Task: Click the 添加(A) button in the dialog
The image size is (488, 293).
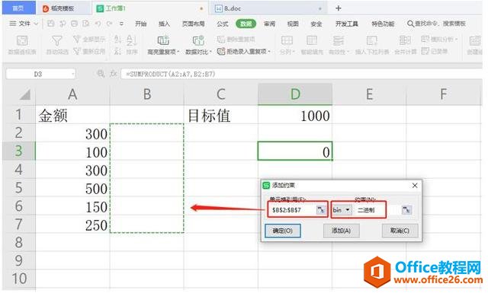Action: (x=341, y=231)
